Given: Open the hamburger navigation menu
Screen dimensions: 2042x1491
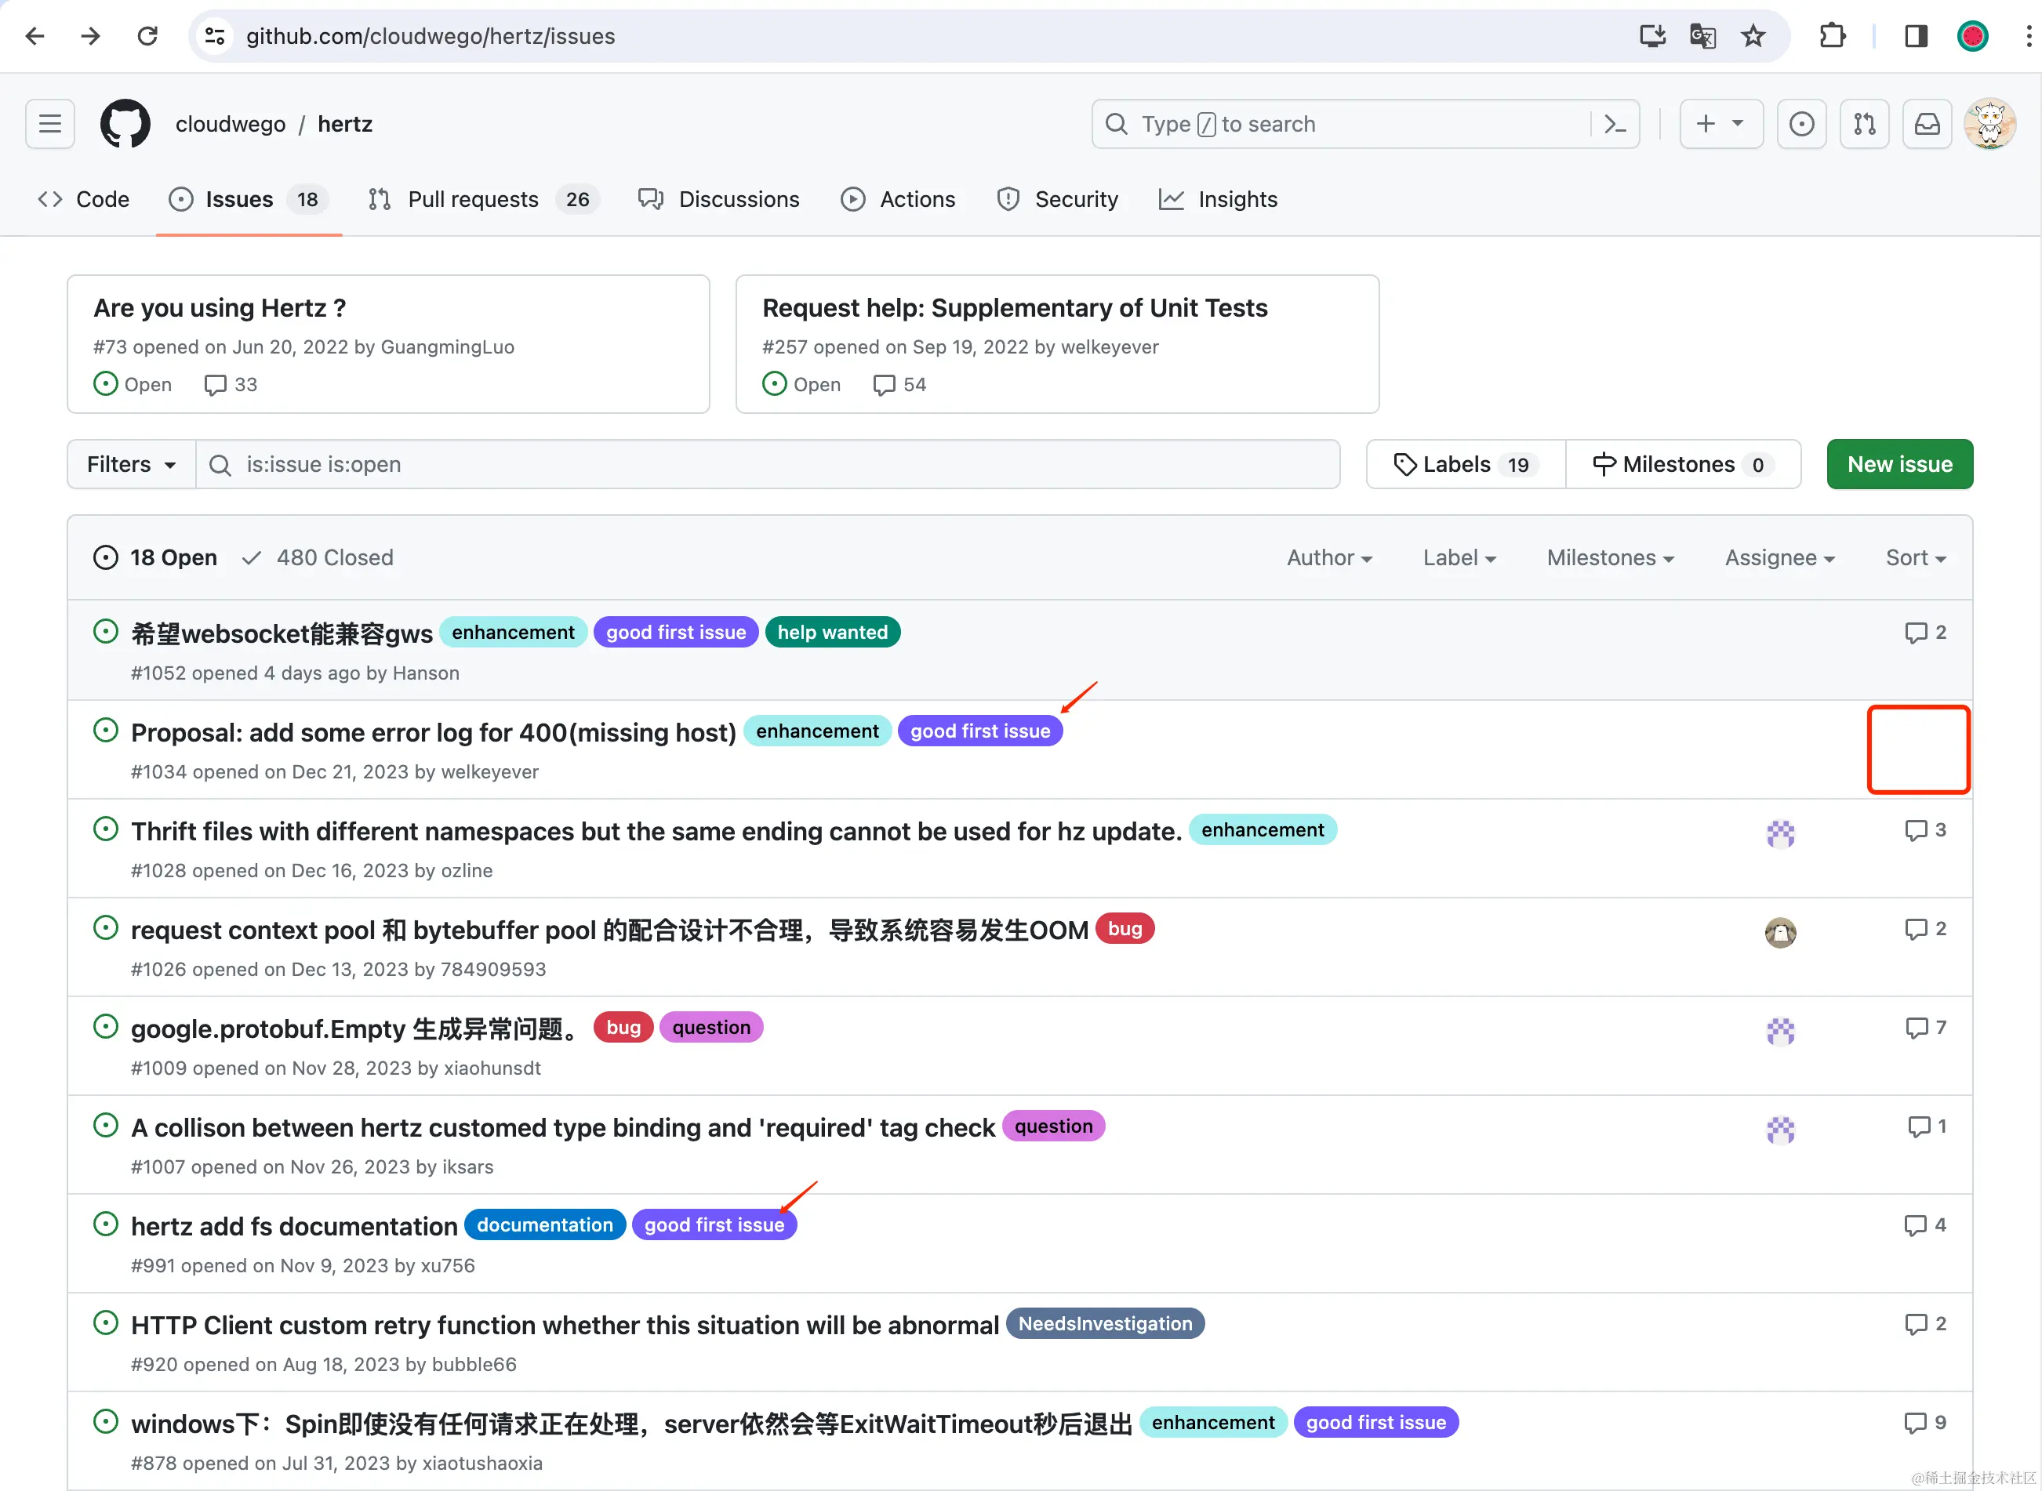Looking at the screenshot, I should pos(50,124).
